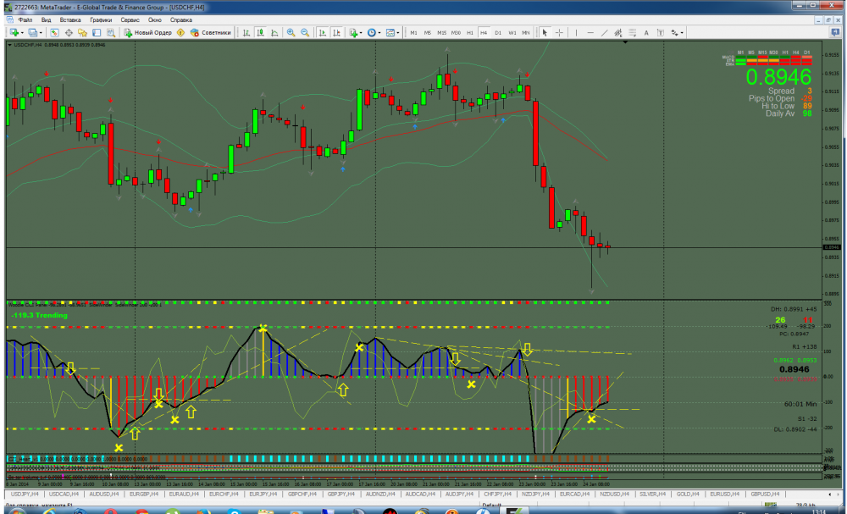Image resolution: width=847 pixels, height=514 pixels.
Task: Select the H4 timeframe
Action: tap(484, 32)
